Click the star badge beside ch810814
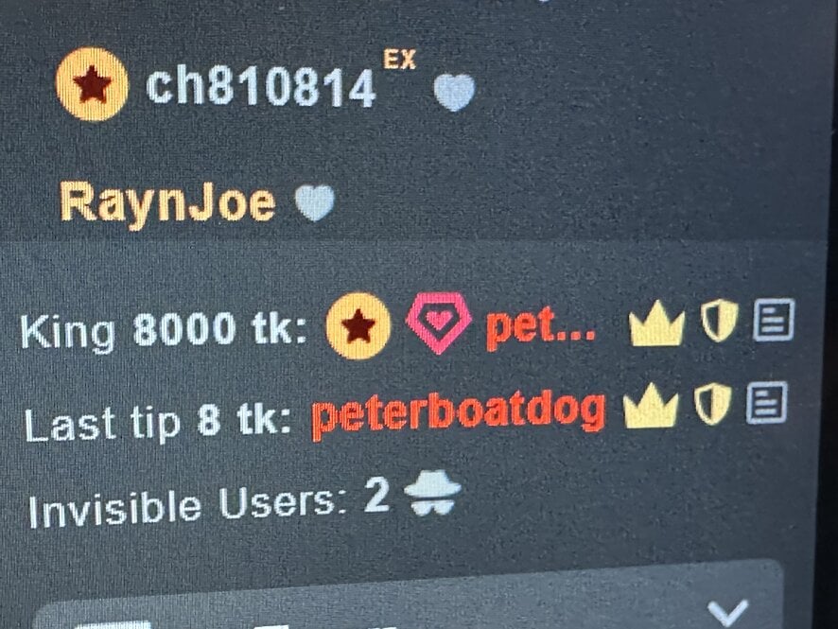Image resolution: width=838 pixels, height=629 pixels. (92, 84)
